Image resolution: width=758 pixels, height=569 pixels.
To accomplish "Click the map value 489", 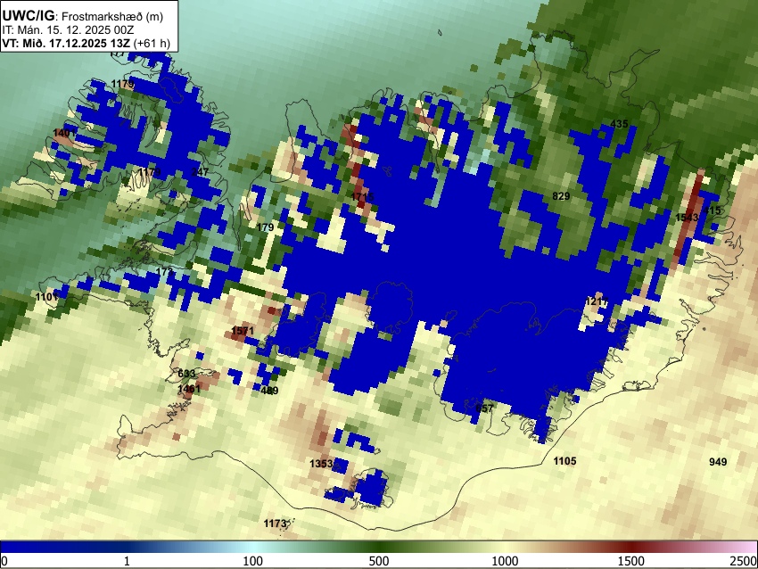I will click(269, 391).
